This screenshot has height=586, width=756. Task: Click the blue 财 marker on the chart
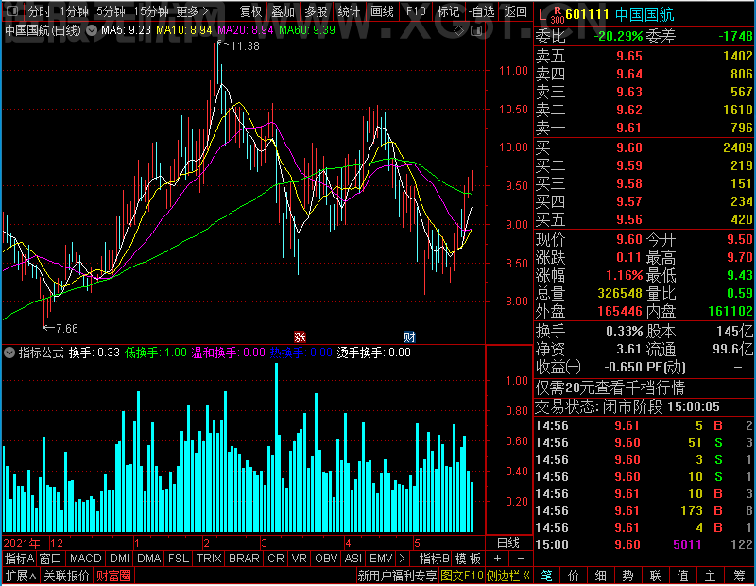409,336
